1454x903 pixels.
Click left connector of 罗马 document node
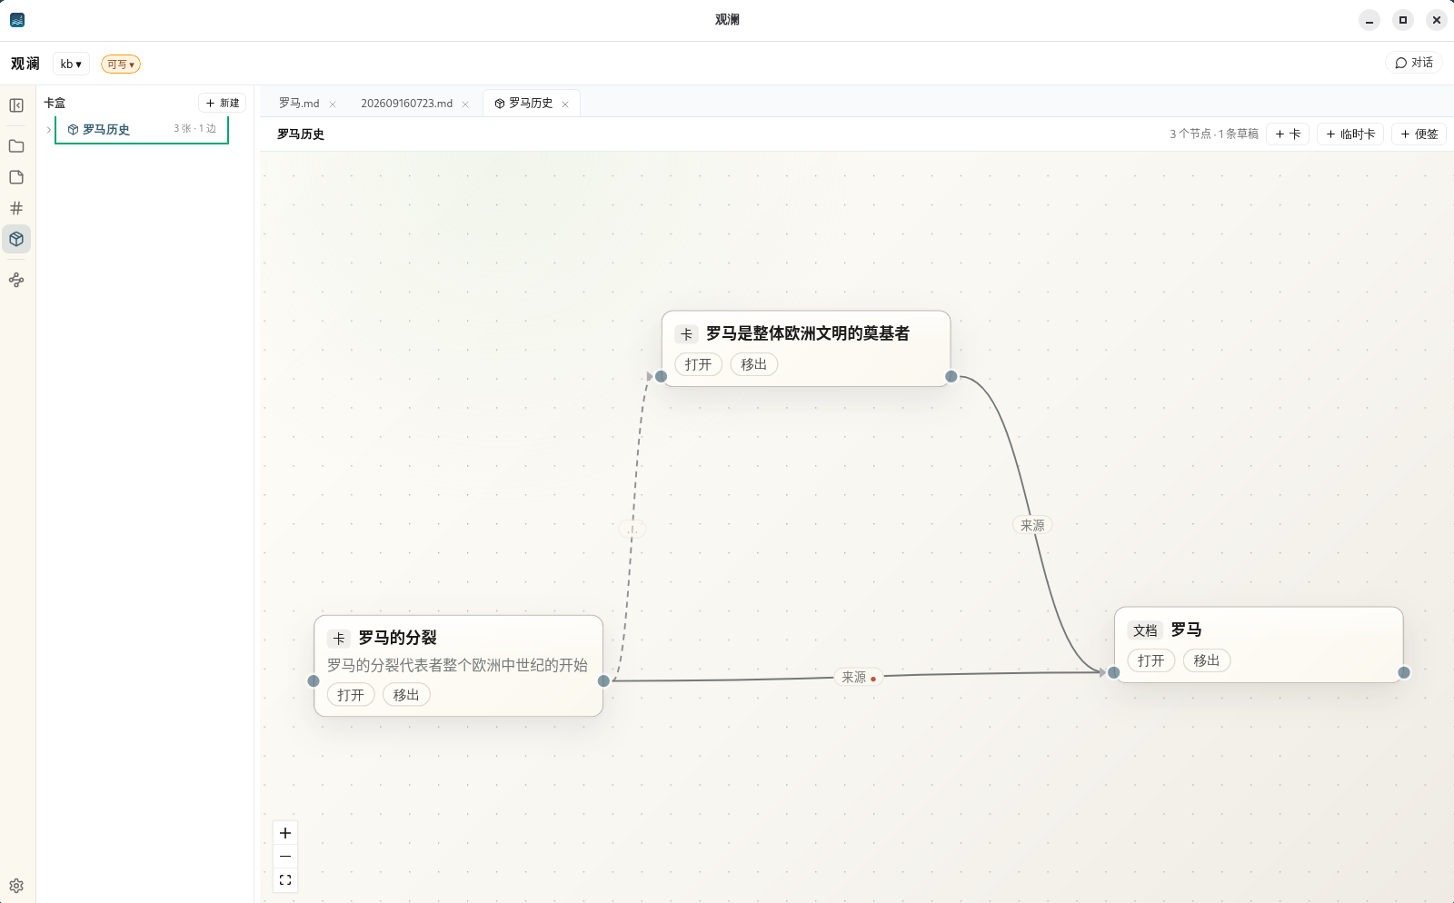1114,672
